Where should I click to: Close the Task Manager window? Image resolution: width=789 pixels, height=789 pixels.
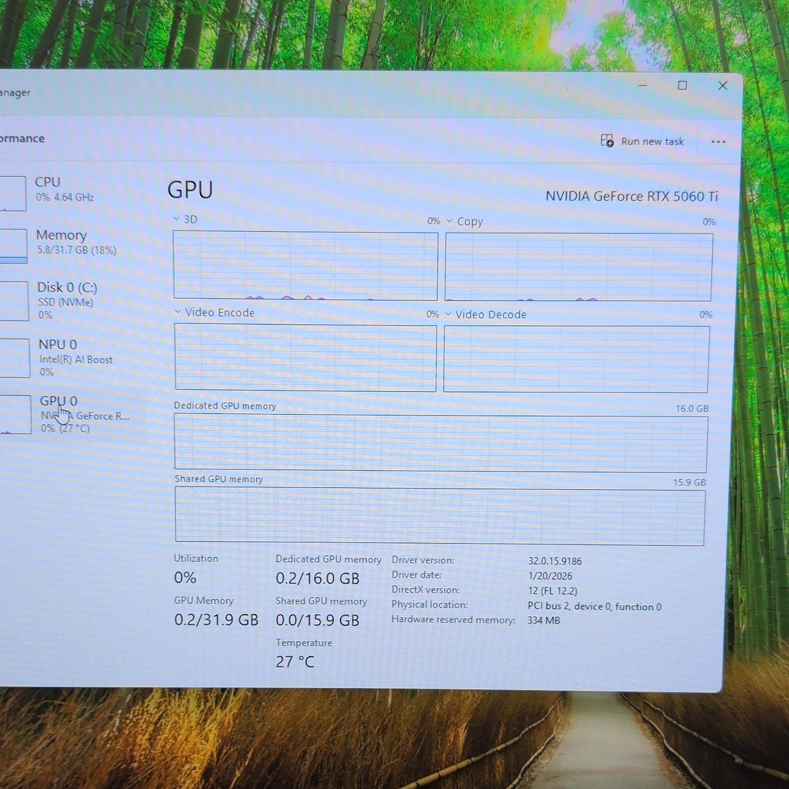click(723, 85)
